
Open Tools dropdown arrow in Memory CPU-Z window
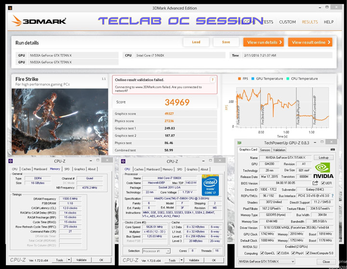pos(69,260)
